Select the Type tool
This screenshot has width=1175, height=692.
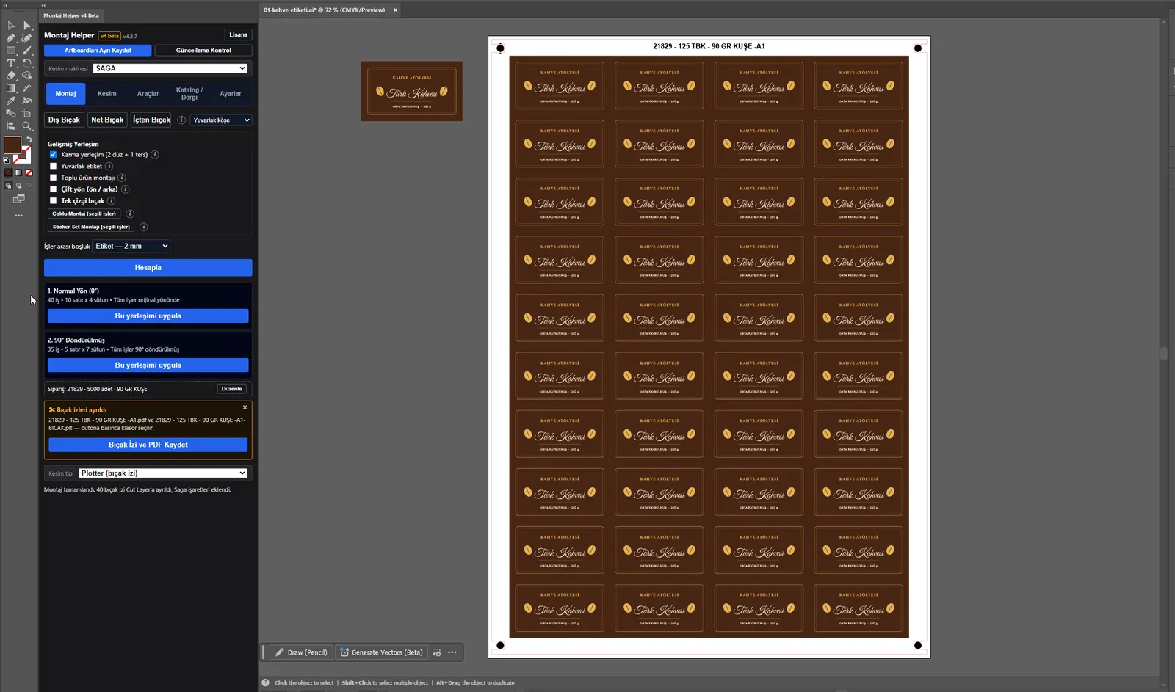[11, 63]
